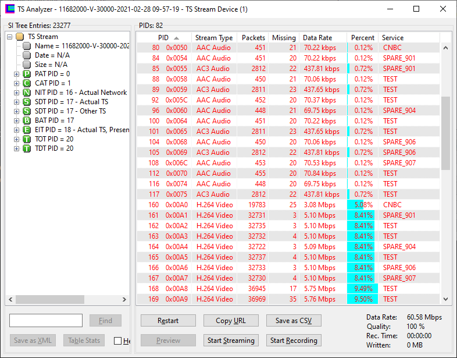Image resolution: width=457 pixels, height=358 pixels.
Task: Click the green N icon for NIT PID
Action: [x=27, y=93]
